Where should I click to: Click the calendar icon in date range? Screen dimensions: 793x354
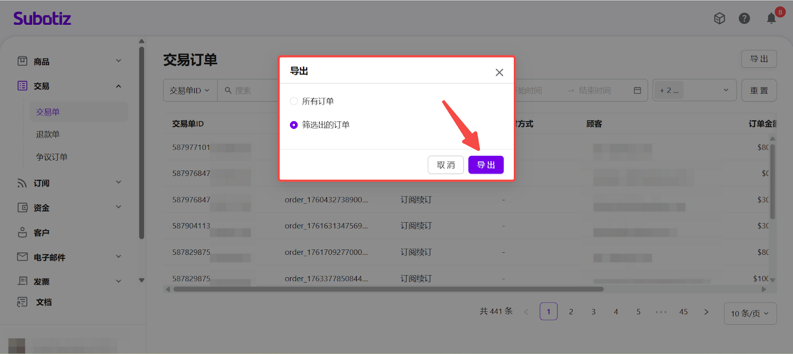tap(637, 90)
